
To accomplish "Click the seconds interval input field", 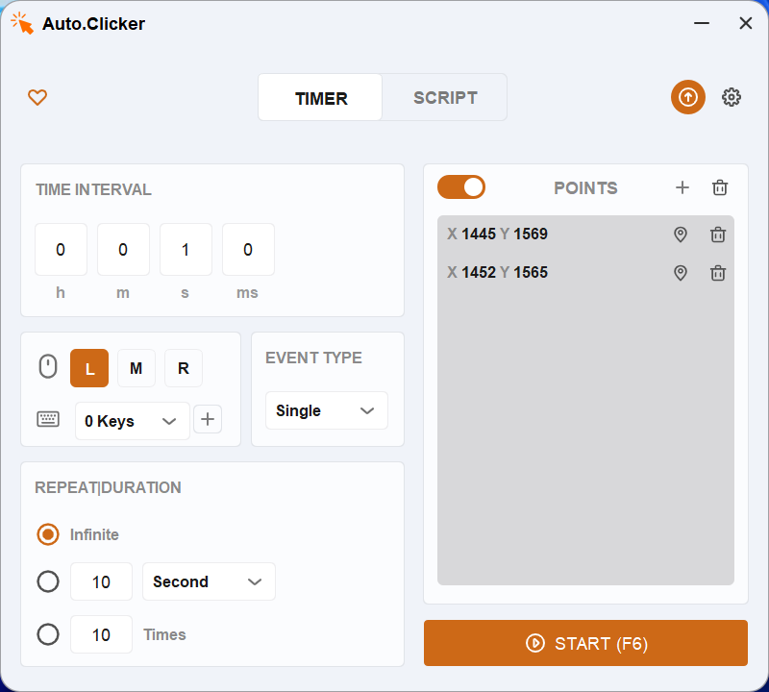I will (x=186, y=250).
